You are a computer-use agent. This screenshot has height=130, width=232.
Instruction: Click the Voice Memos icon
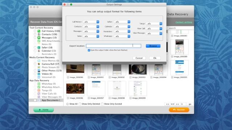[39, 61]
